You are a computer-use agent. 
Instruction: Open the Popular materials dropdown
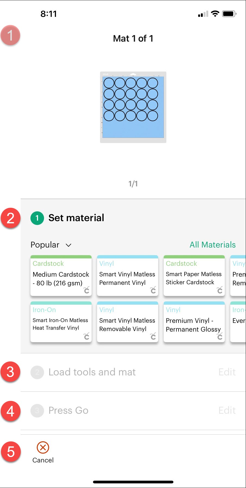click(x=51, y=245)
